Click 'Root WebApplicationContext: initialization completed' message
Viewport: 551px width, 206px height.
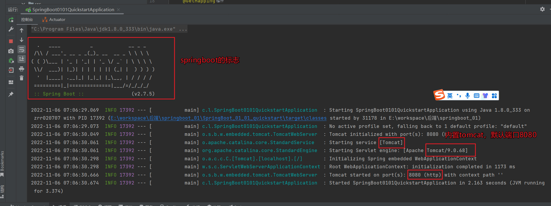[422, 167]
